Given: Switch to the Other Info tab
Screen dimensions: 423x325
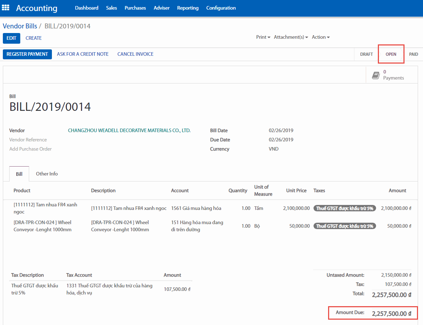Looking at the screenshot, I should click(x=47, y=174).
